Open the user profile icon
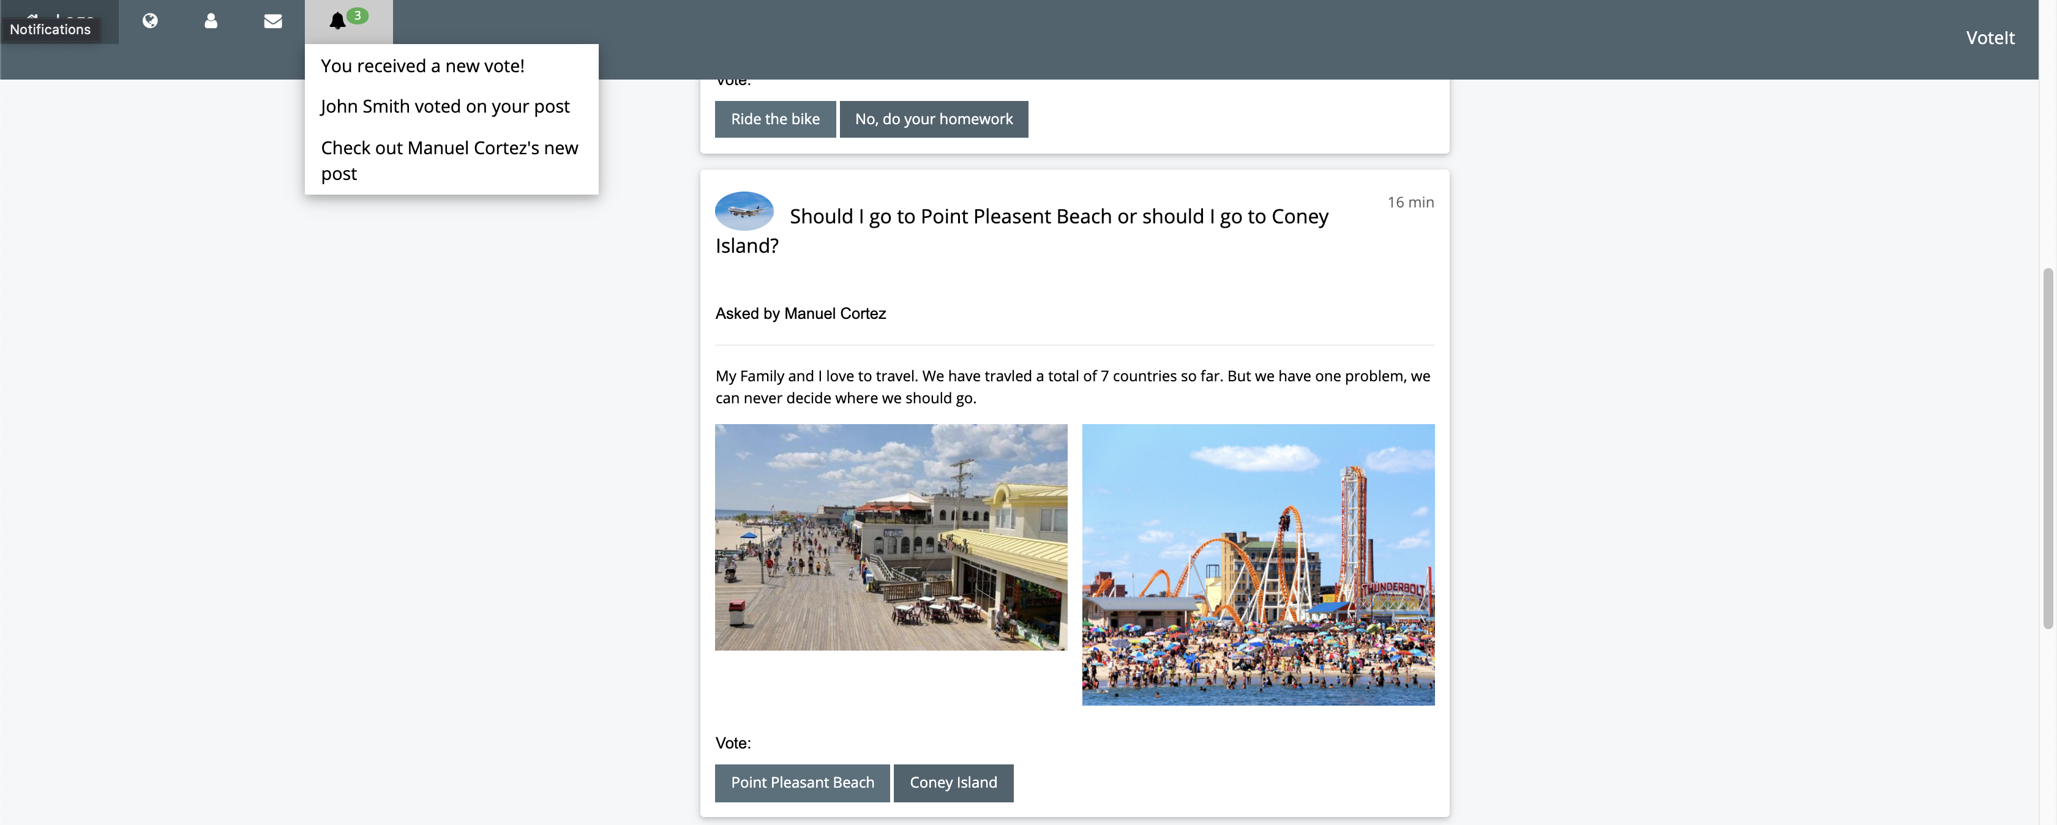The image size is (2057, 825). [211, 21]
